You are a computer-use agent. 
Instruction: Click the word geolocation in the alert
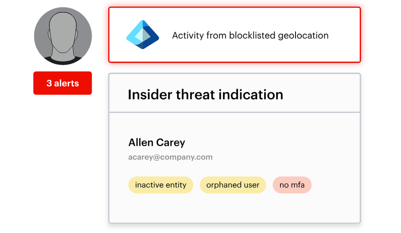(x=303, y=36)
